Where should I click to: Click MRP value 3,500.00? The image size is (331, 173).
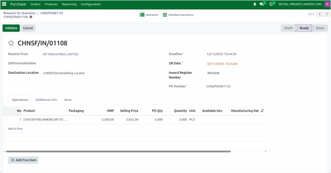108,120
